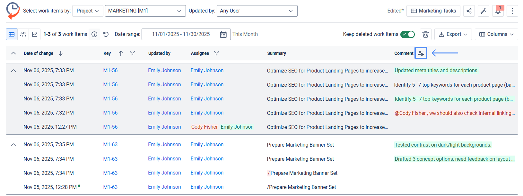Open the calendar date picker icon

(x=223, y=35)
